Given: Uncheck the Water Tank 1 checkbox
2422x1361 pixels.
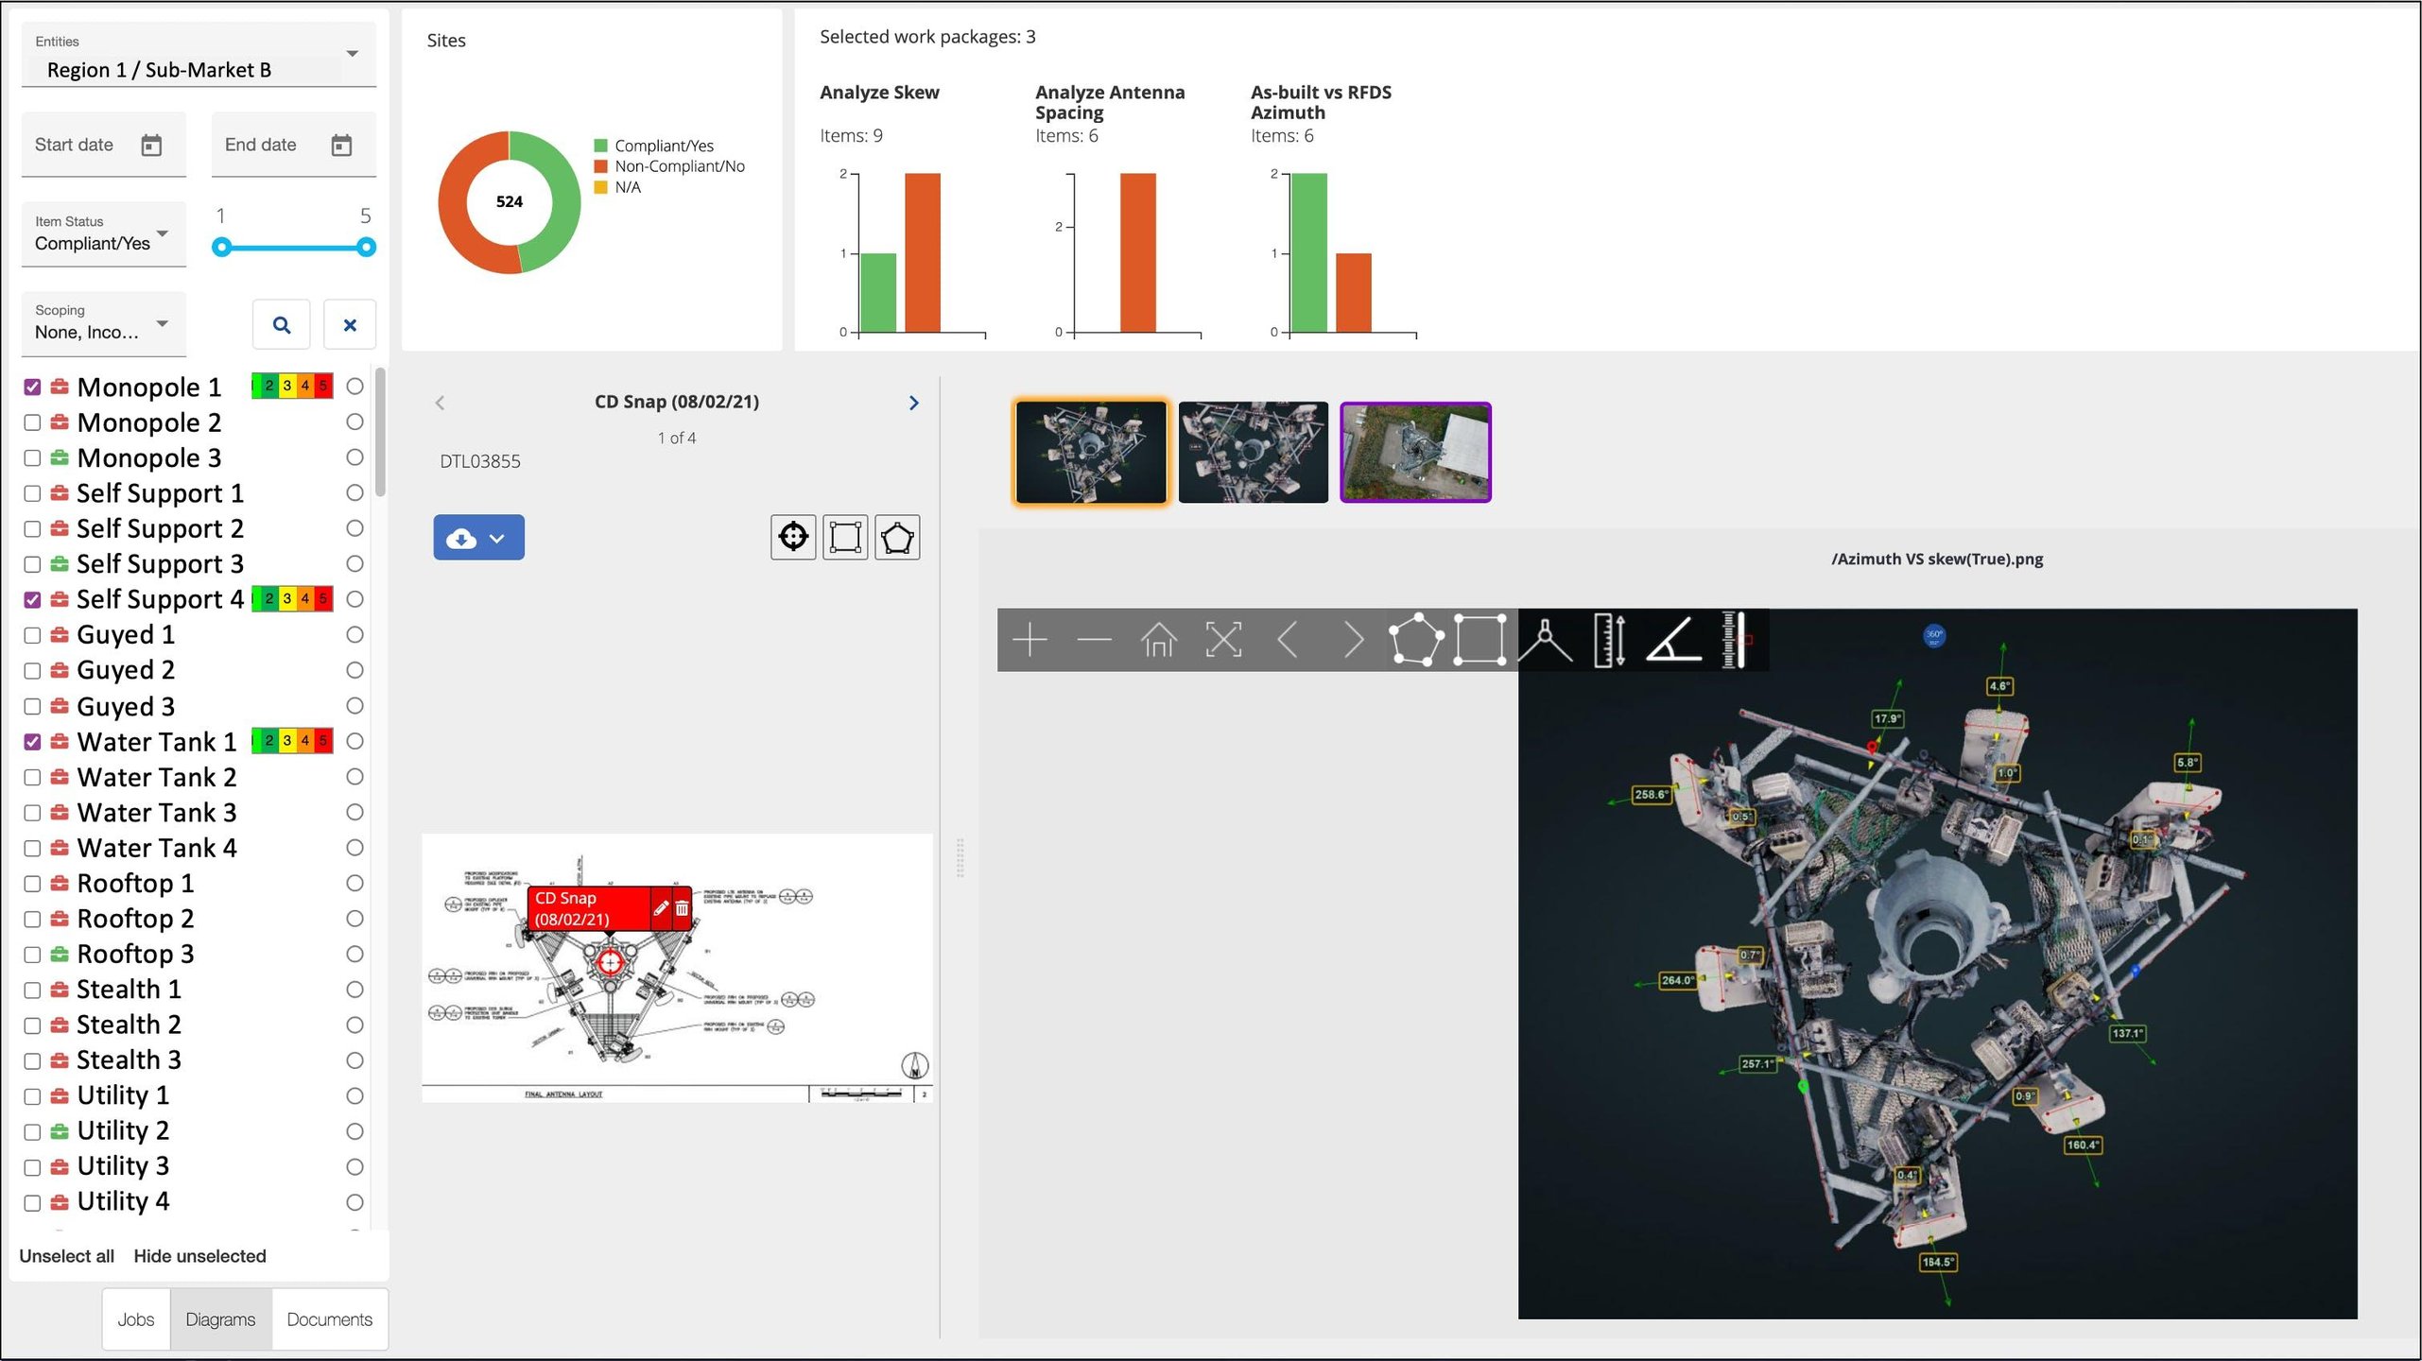Looking at the screenshot, I should (32, 742).
